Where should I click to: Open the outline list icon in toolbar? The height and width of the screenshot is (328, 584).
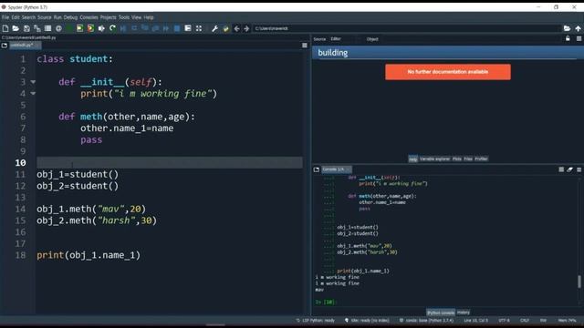click(x=47, y=28)
